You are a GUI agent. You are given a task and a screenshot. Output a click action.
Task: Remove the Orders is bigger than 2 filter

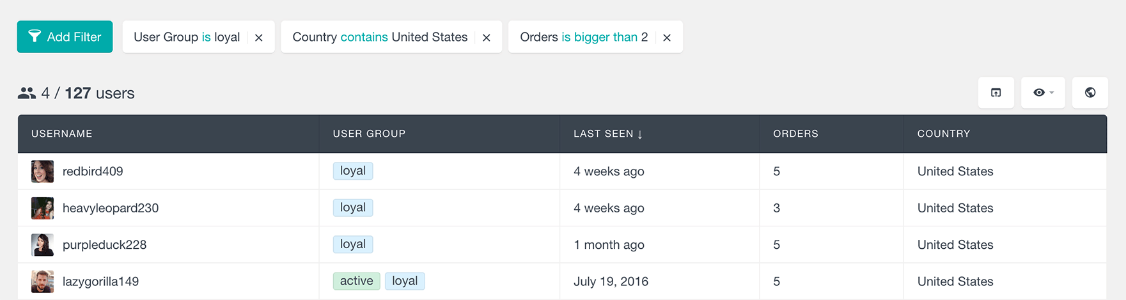point(667,38)
